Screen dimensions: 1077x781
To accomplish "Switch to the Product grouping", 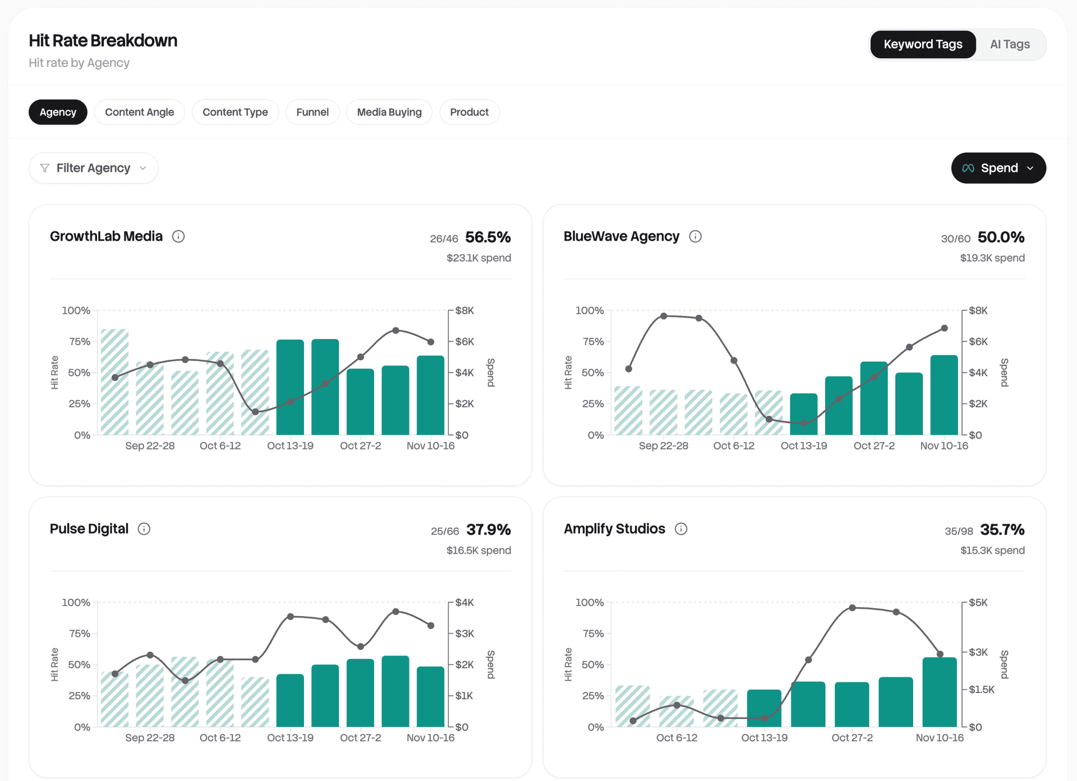I will click(x=469, y=112).
